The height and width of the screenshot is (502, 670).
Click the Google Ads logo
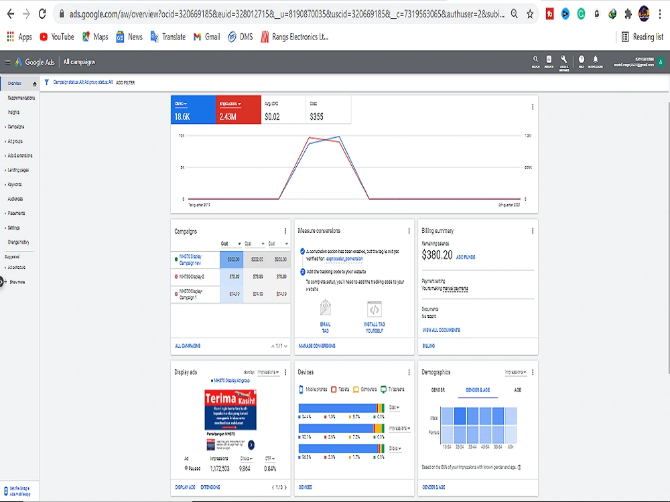click(x=36, y=62)
